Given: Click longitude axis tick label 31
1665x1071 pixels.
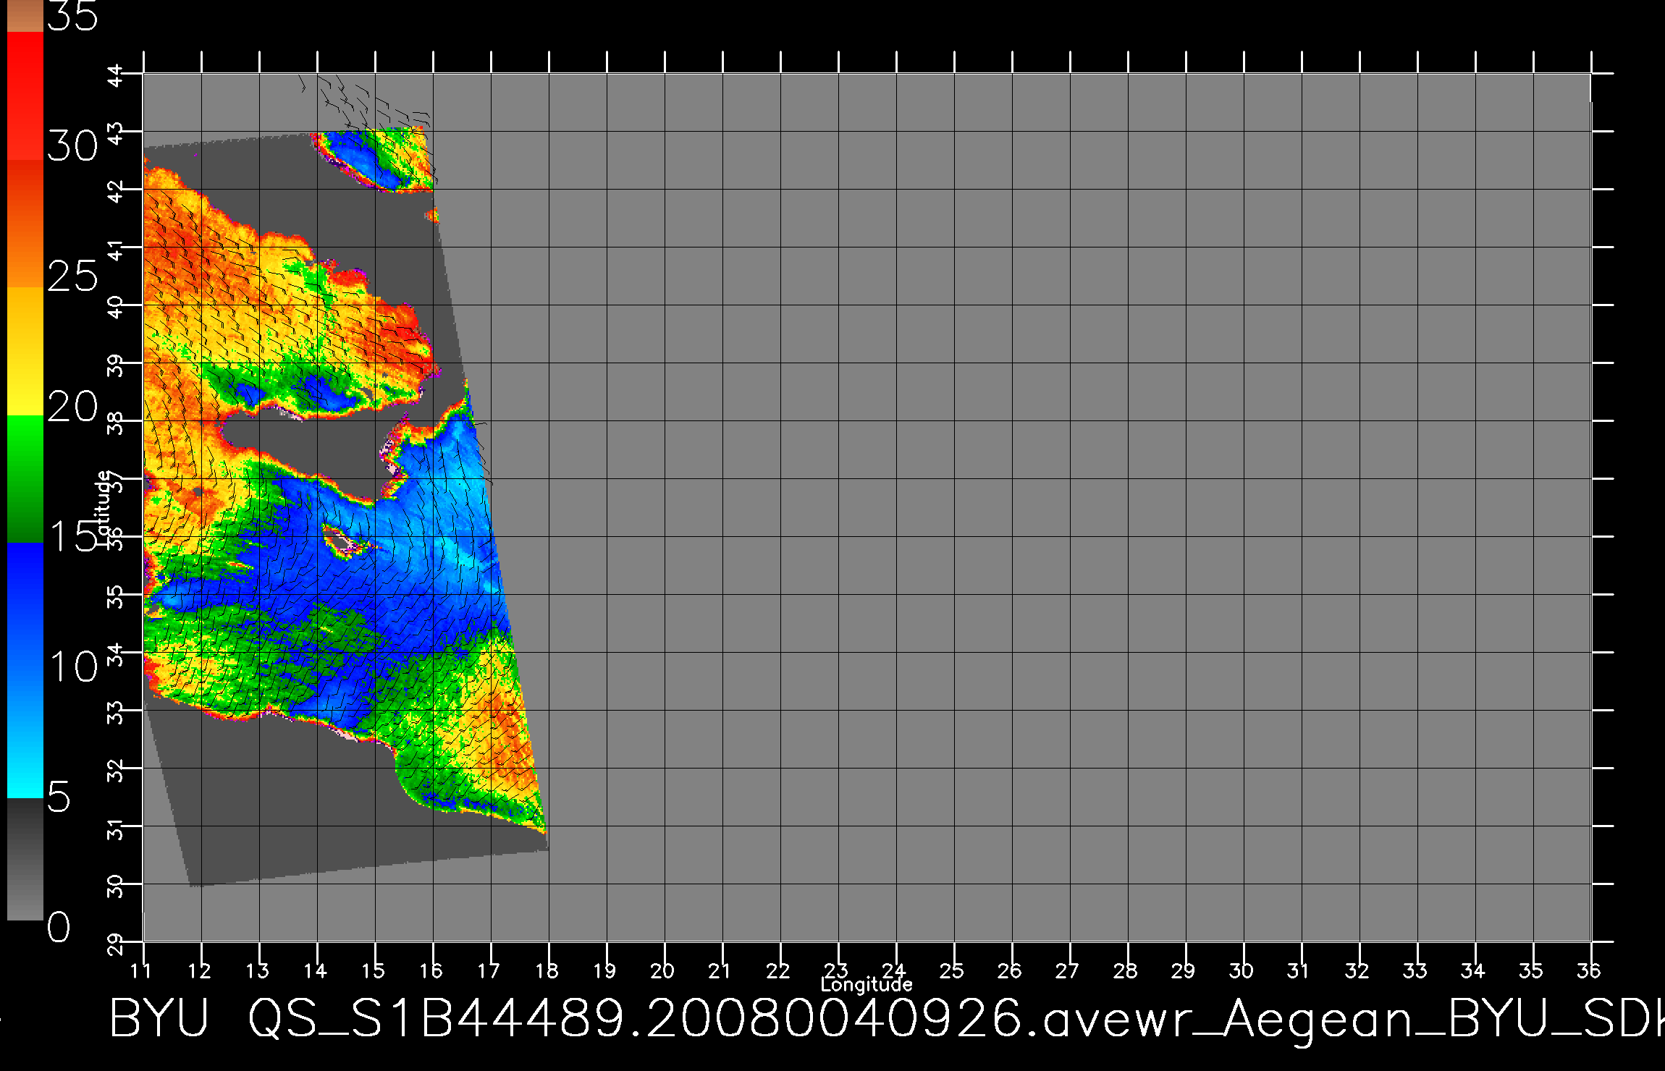Looking at the screenshot, I should (x=1299, y=970).
